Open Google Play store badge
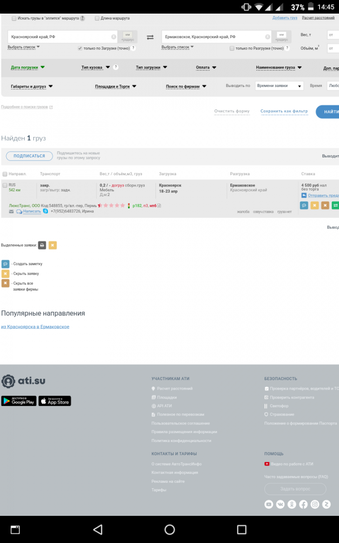 click(x=19, y=401)
